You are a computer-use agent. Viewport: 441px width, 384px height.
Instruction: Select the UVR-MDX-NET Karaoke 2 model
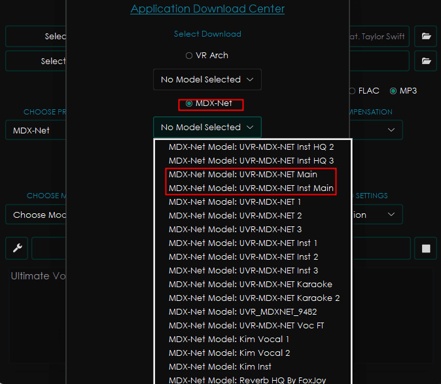point(254,298)
